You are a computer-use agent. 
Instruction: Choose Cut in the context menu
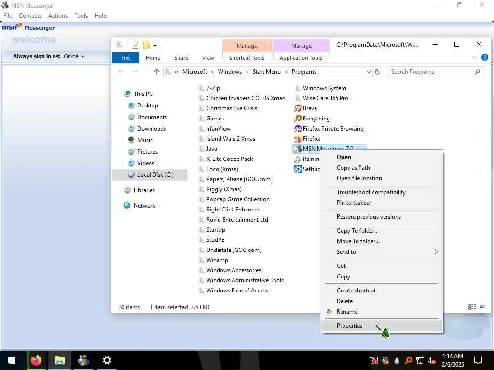[x=381, y=266]
